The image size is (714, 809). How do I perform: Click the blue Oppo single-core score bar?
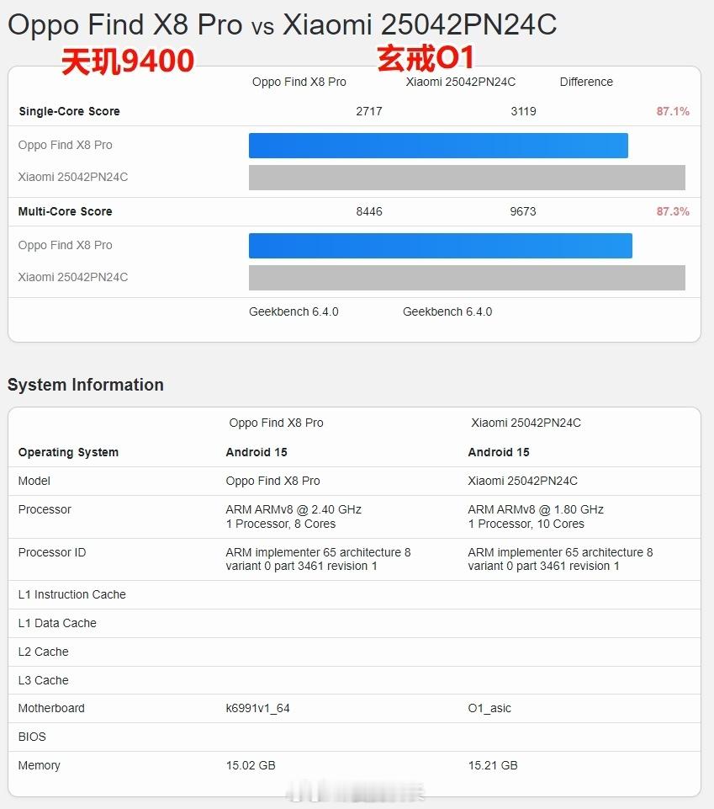coord(438,146)
